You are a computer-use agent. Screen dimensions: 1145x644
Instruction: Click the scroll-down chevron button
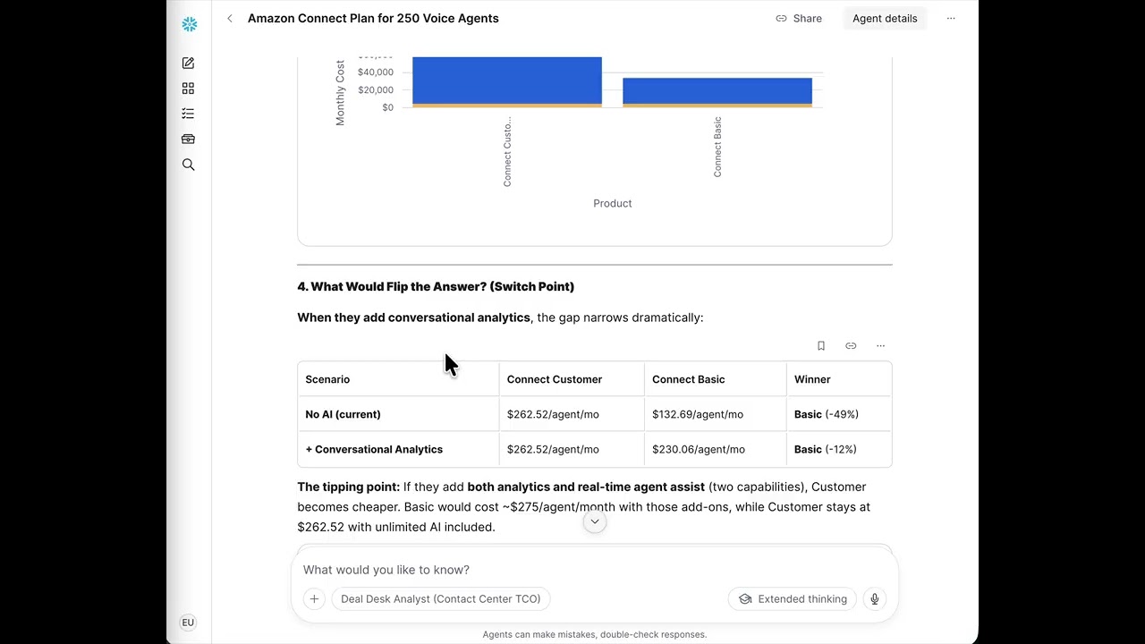pos(595,521)
